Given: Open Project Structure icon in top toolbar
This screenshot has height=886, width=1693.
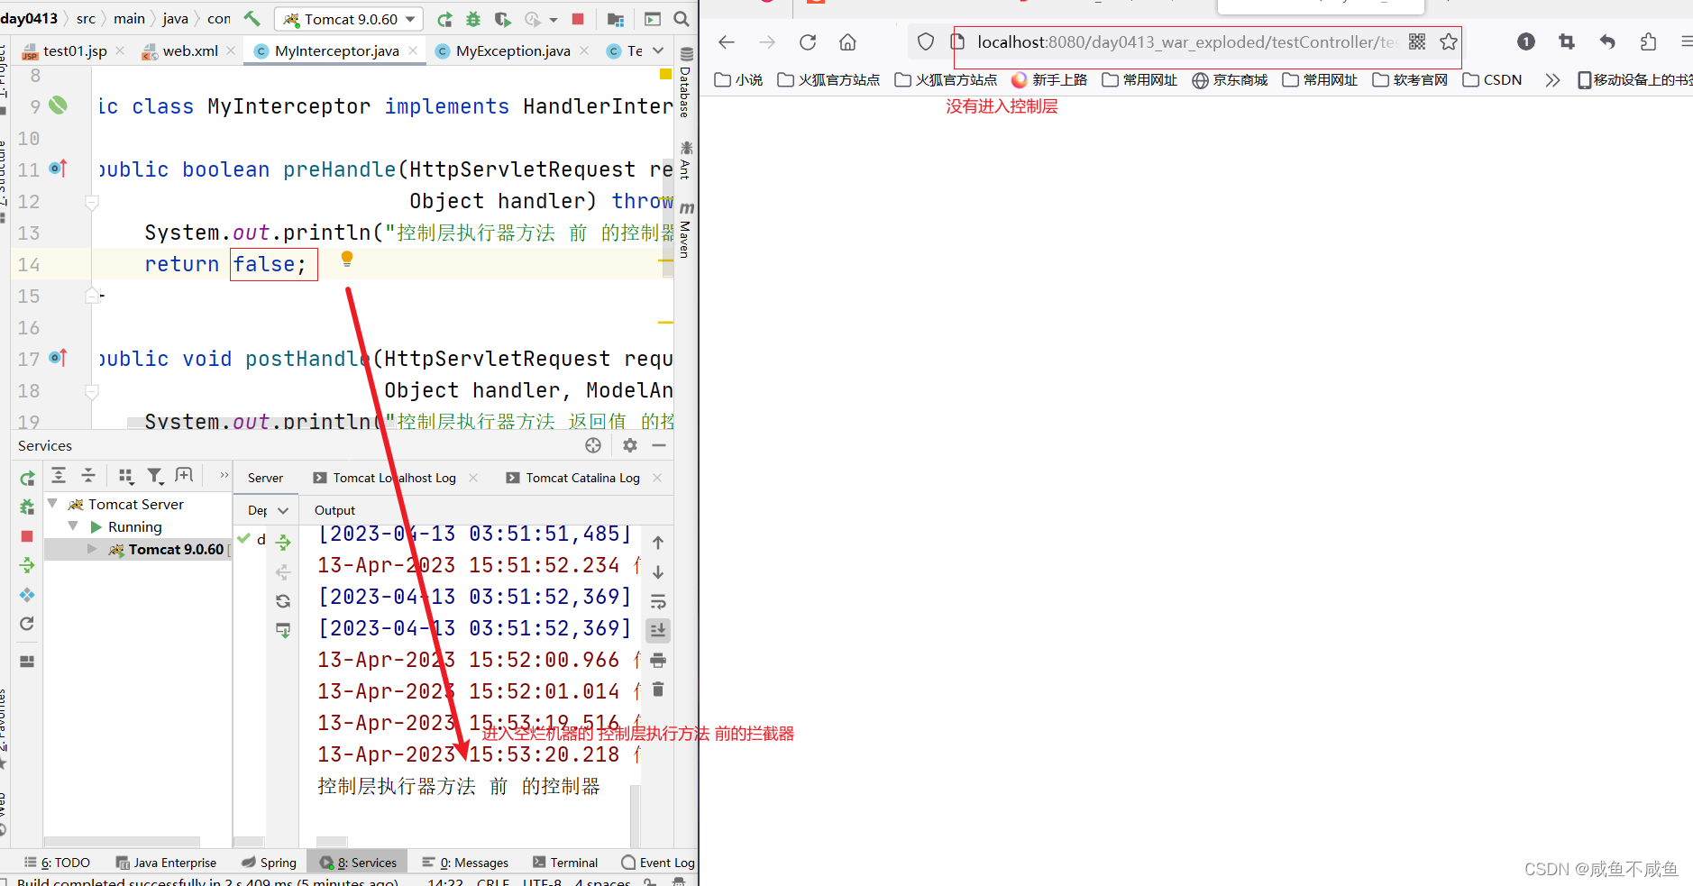Looking at the screenshot, I should click(x=616, y=19).
